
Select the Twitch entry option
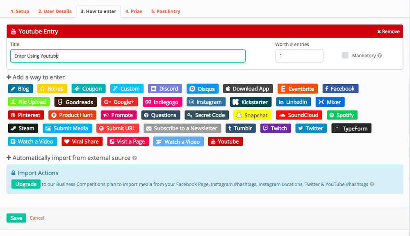(275, 128)
